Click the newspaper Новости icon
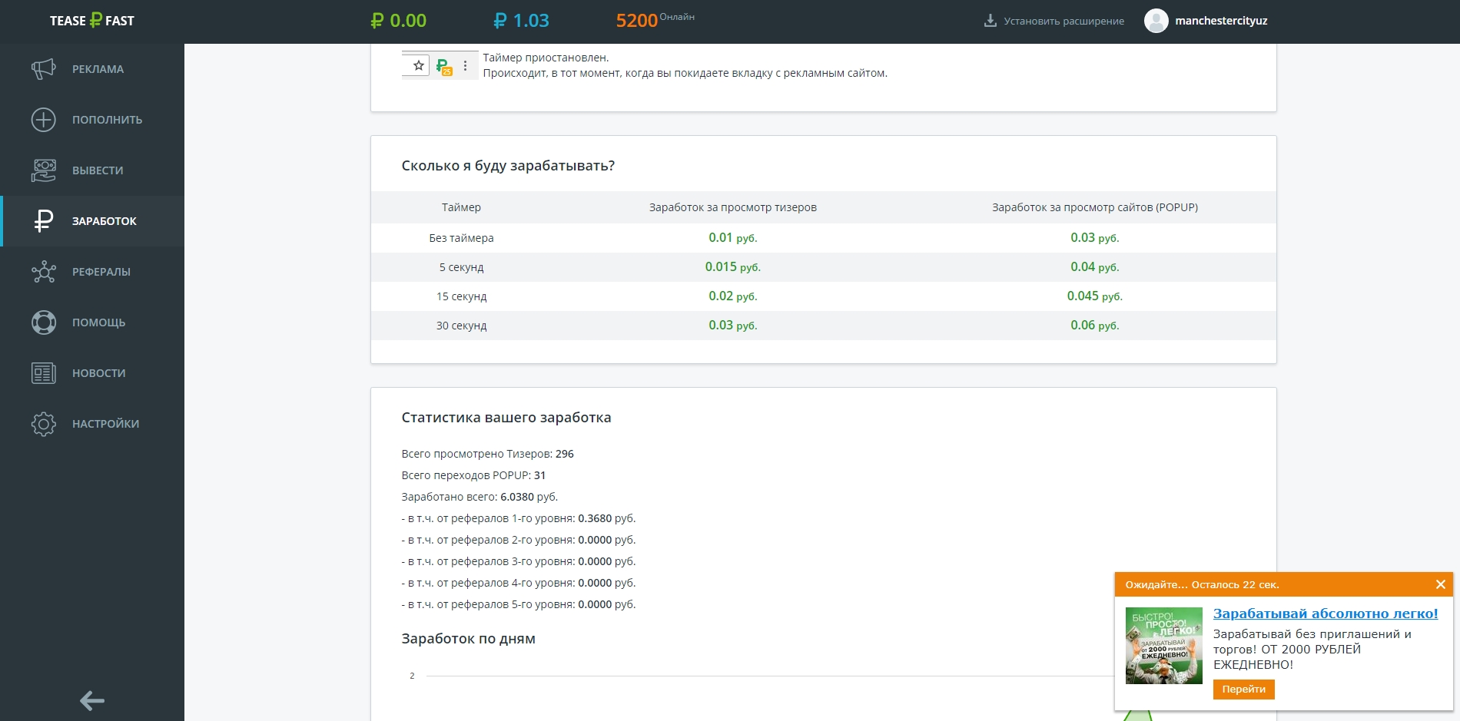1460x721 pixels. tap(44, 373)
